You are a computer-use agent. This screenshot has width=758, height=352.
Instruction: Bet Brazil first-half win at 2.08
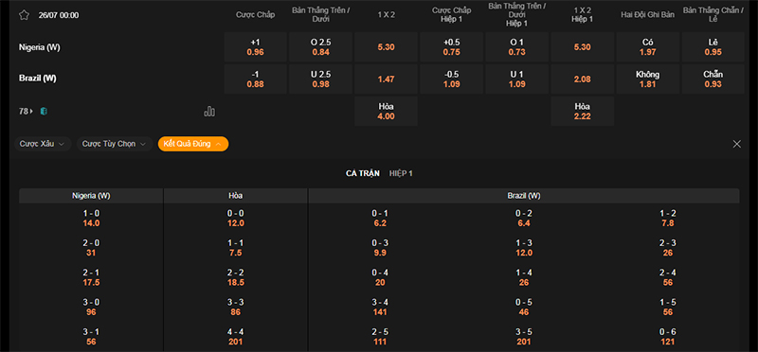click(583, 79)
